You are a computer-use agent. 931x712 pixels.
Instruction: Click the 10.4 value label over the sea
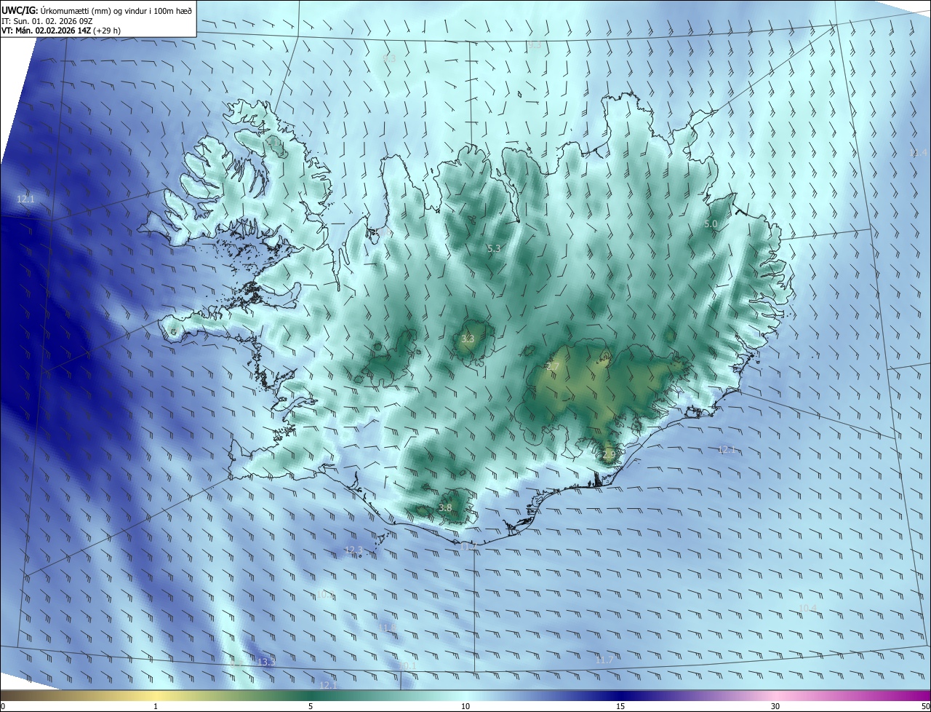807,609
